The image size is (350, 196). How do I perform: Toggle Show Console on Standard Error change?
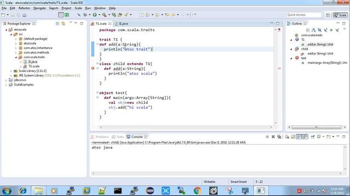(x=305, y=137)
